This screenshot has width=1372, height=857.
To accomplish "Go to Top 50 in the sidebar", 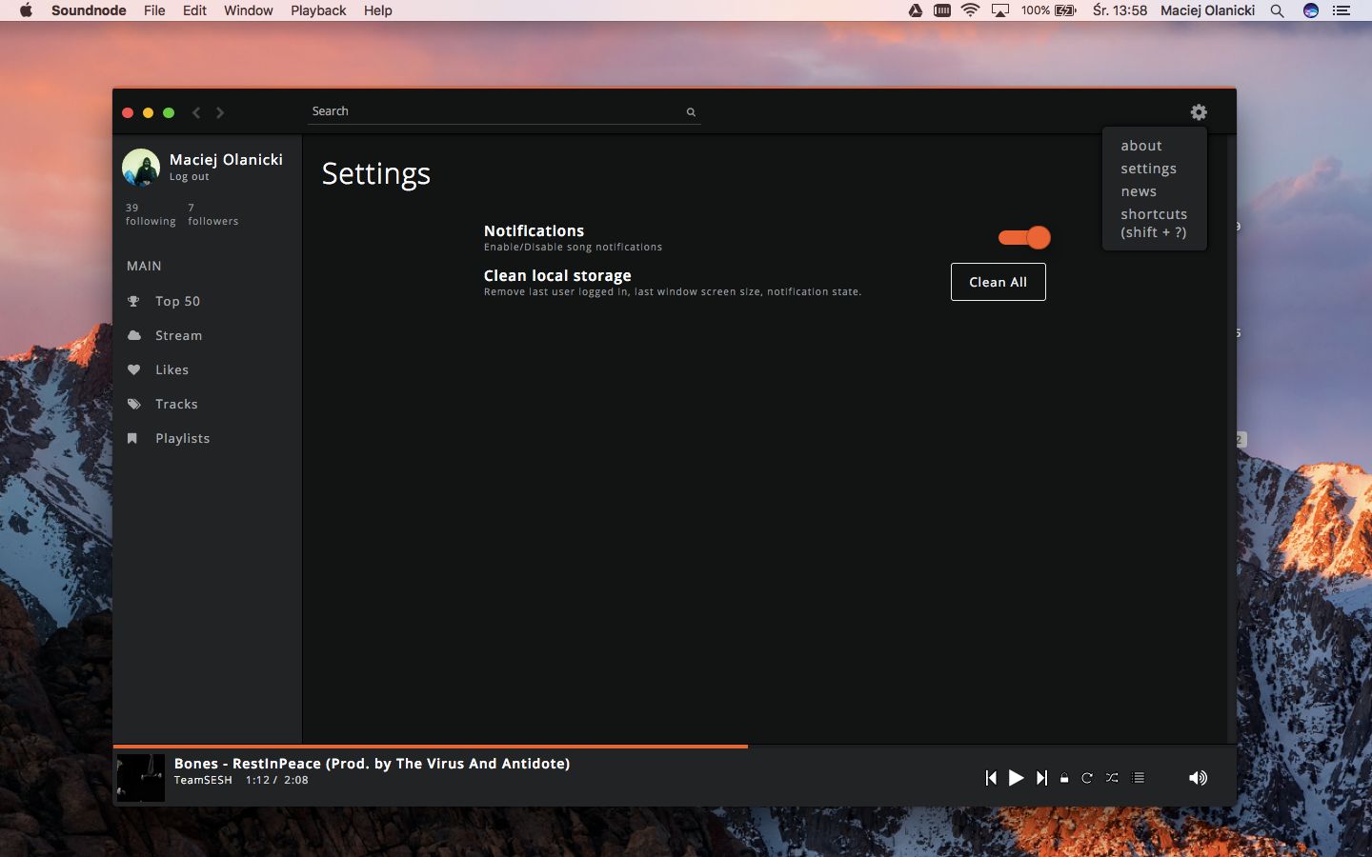I will point(177,301).
